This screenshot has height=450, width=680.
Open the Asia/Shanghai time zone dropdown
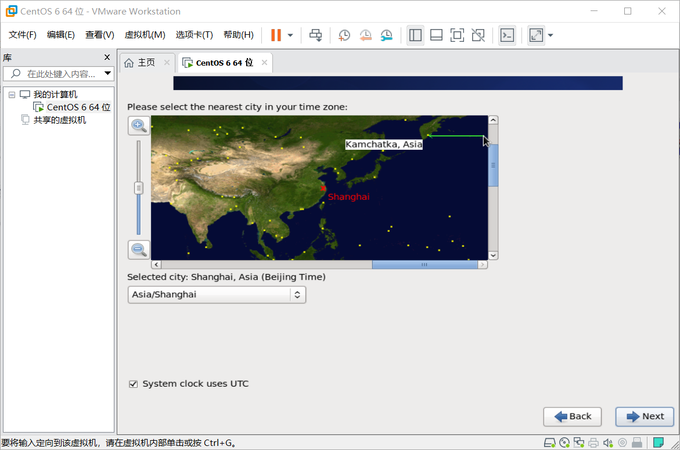[217, 295]
